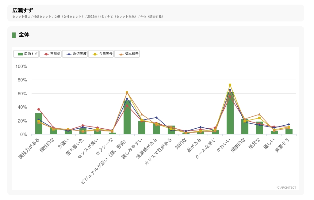Hide the 今田美桜 series in legend

pos(101,54)
